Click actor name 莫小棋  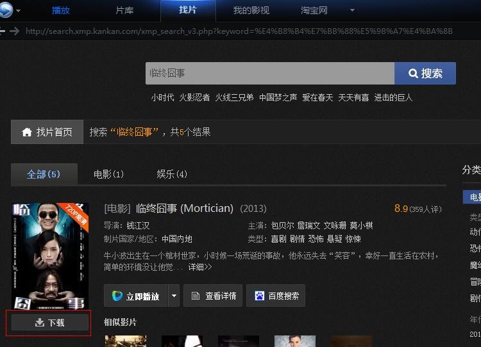coord(361,226)
